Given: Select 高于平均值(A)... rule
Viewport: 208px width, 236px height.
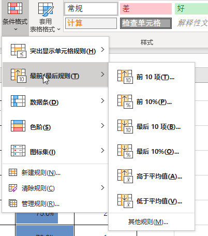Looking at the screenshot, I should pyautogui.click(x=152, y=176).
